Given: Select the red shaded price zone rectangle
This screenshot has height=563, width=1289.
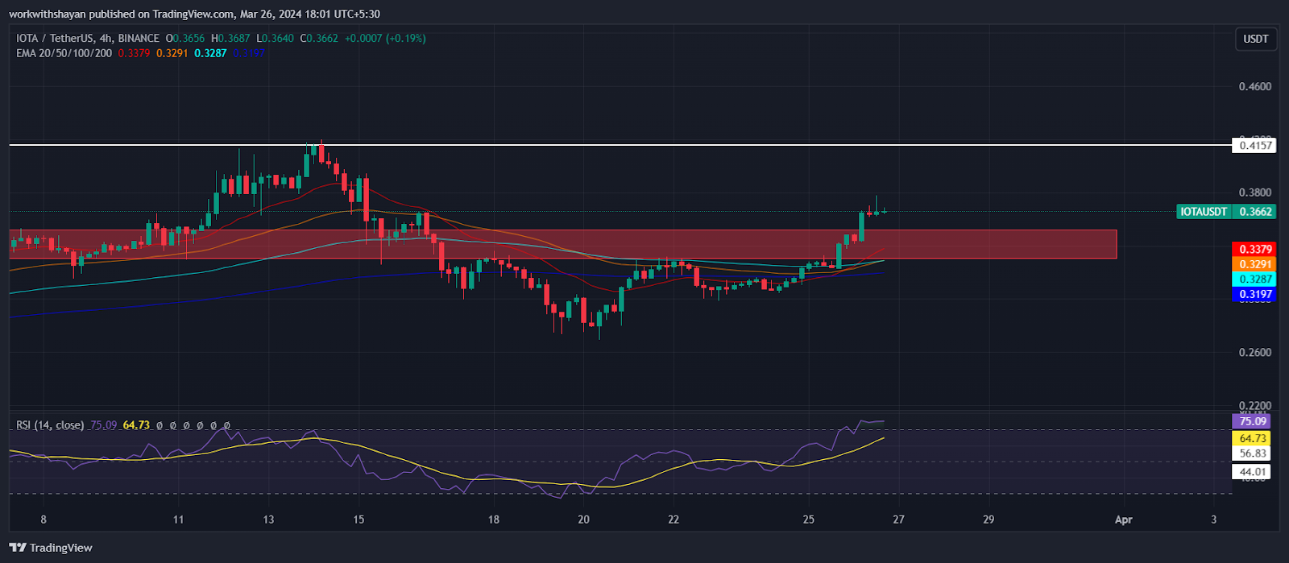Looking at the screenshot, I should 562,244.
